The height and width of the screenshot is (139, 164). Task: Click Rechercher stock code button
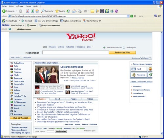click(61, 131)
